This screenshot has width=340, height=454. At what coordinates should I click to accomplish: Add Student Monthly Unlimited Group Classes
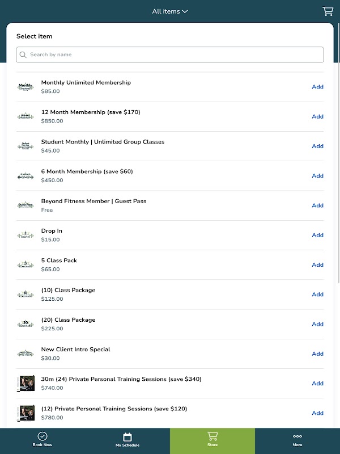(317, 146)
